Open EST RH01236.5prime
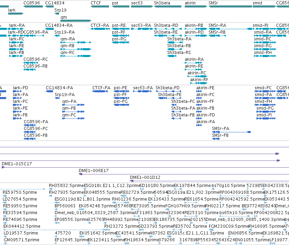 [129, 199]
